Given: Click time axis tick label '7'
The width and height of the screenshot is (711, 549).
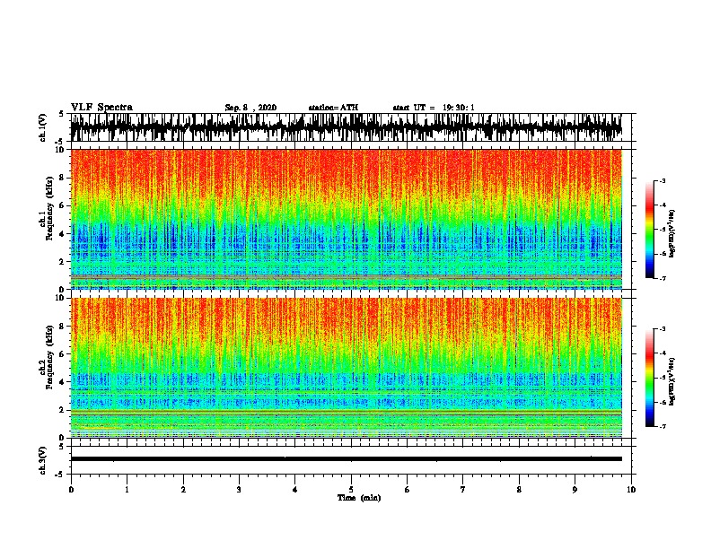Looking at the screenshot, I should pyautogui.click(x=463, y=490).
